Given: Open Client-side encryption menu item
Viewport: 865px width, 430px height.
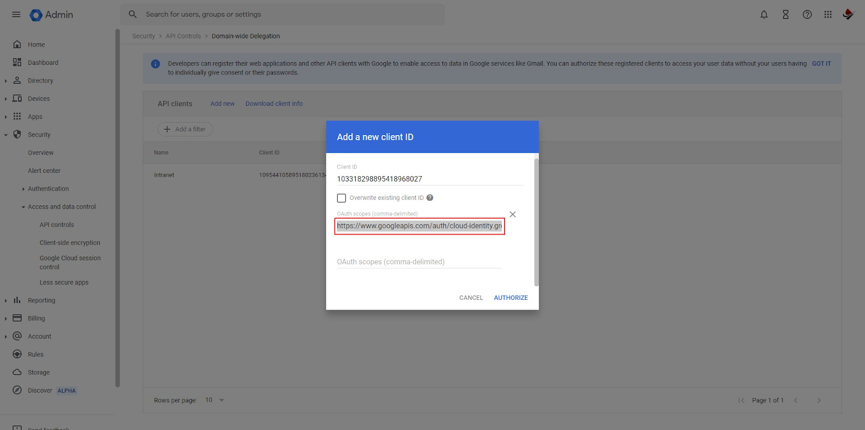Looking at the screenshot, I should click(x=70, y=243).
